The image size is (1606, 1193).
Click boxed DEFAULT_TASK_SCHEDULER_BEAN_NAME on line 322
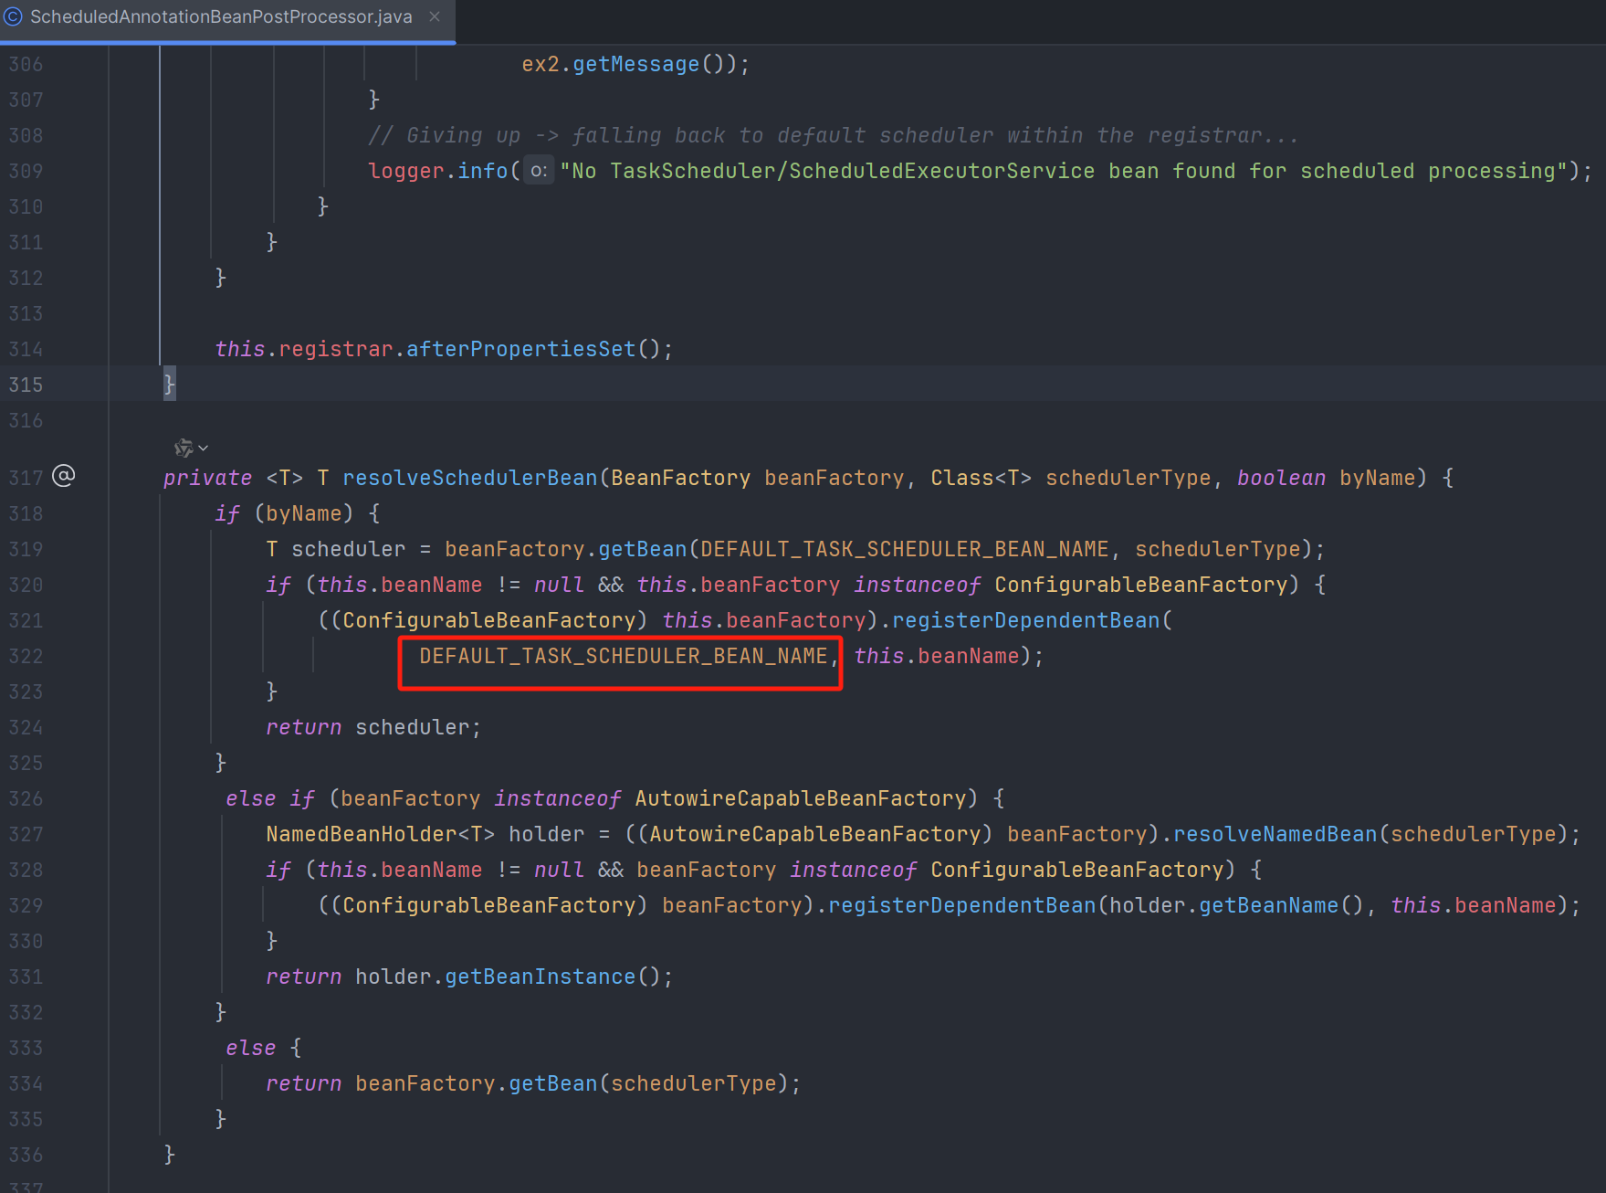[623, 656]
